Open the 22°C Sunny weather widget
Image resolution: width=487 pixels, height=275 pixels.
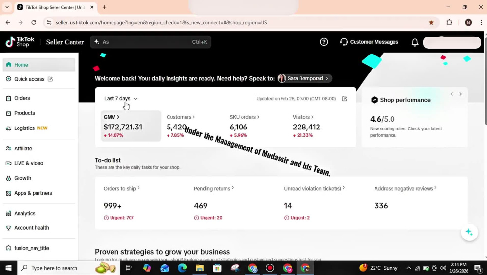click(378, 268)
